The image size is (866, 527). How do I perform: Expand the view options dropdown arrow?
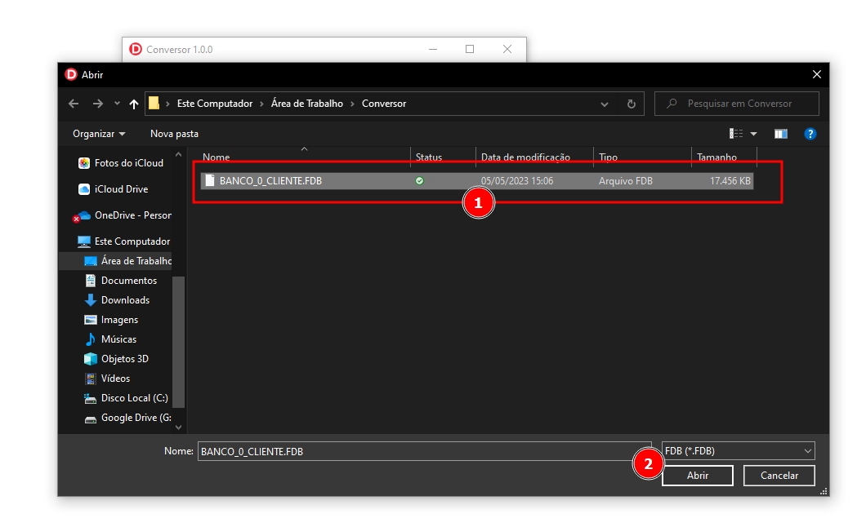click(x=754, y=134)
